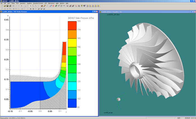Click the red 174–183 KPa legend band
The width and height of the screenshot is (196, 119).
coord(72,26)
